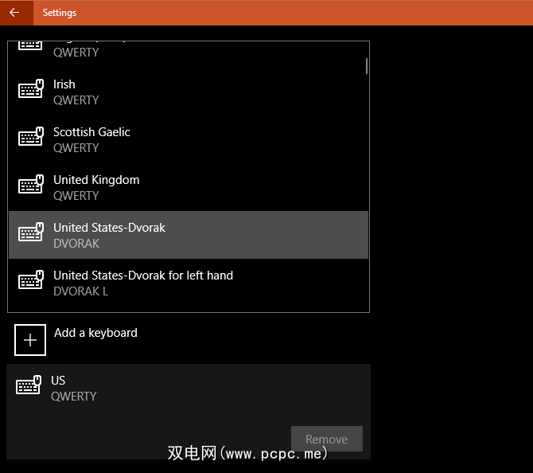Click the keyboard list scrollbar thumb

tap(367, 66)
